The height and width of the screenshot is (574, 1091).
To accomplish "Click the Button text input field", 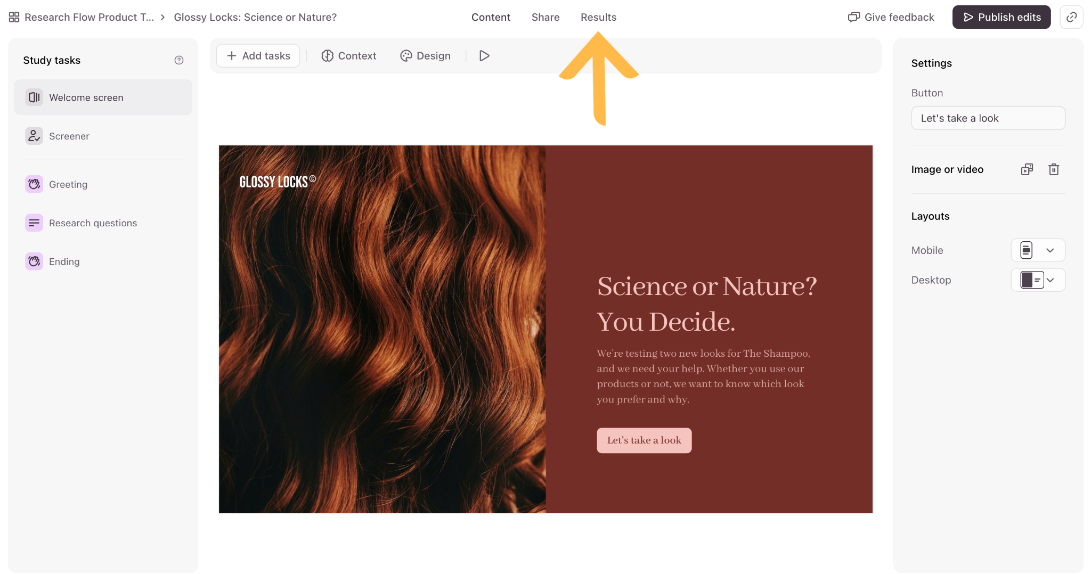I will click(x=988, y=118).
